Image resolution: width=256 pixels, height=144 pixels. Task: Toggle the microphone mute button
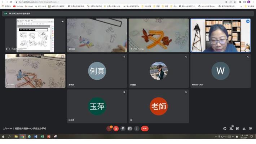pos(109,128)
